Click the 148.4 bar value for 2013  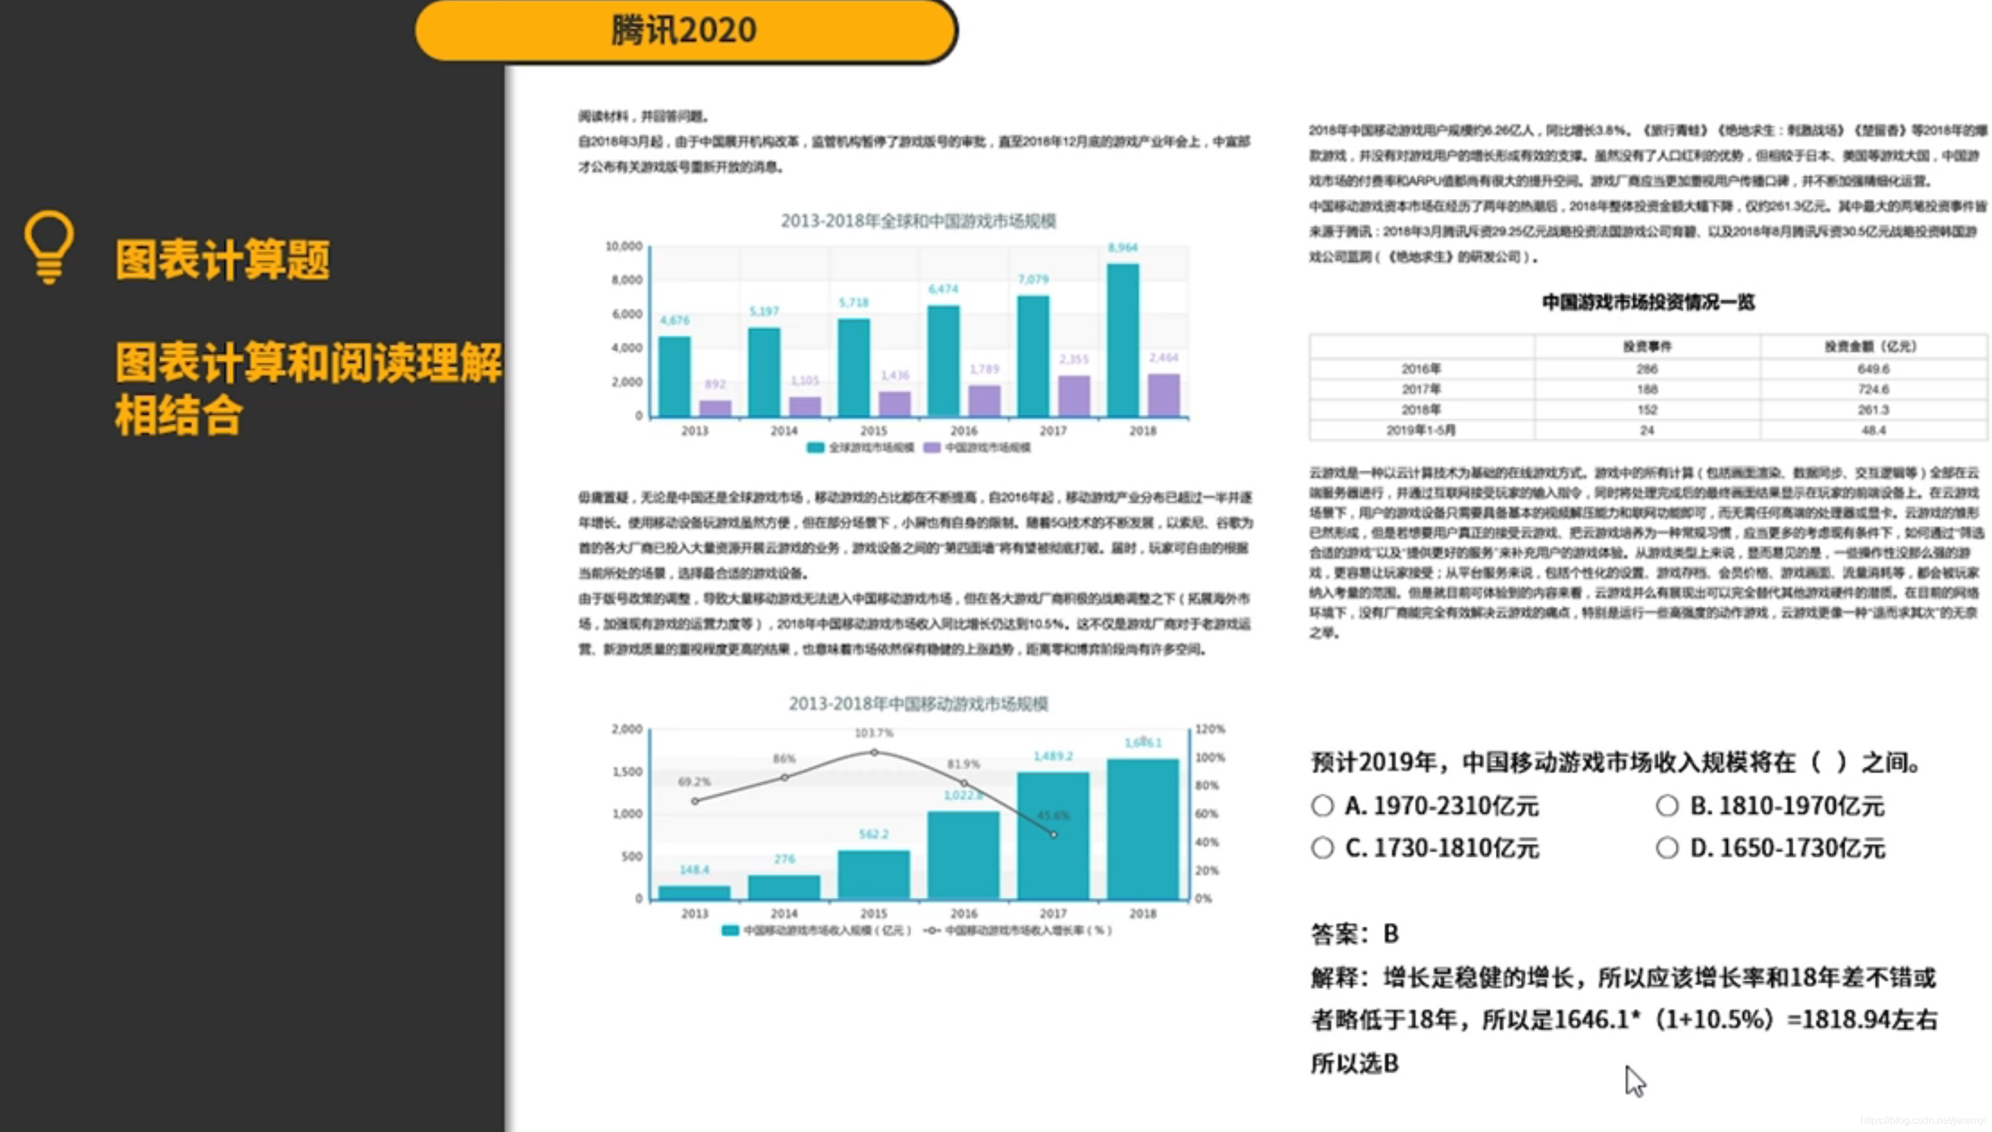pos(694,870)
